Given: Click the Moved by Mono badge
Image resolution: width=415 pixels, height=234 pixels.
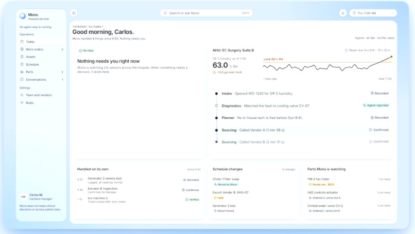Looking at the screenshot, I should (x=226, y=185).
